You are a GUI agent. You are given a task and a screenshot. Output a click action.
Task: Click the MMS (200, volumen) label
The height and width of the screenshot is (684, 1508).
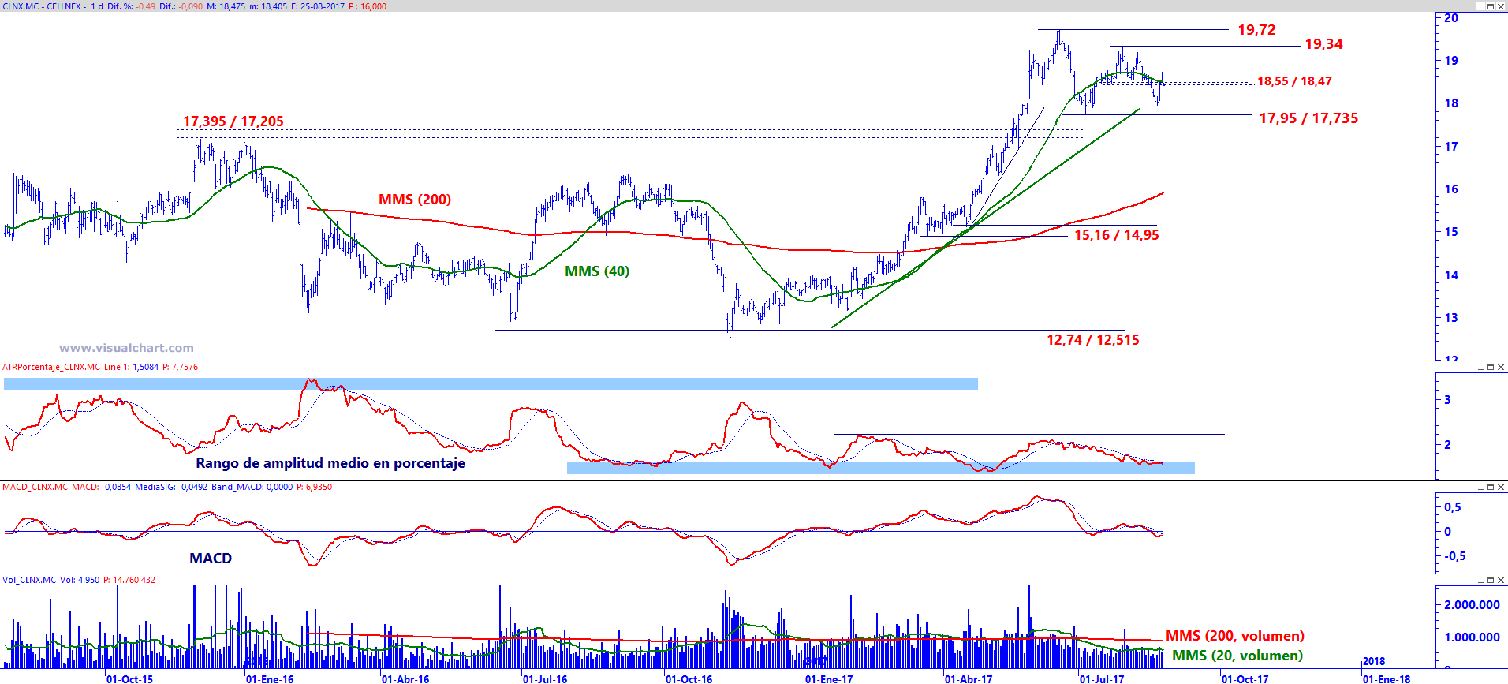(x=1235, y=636)
